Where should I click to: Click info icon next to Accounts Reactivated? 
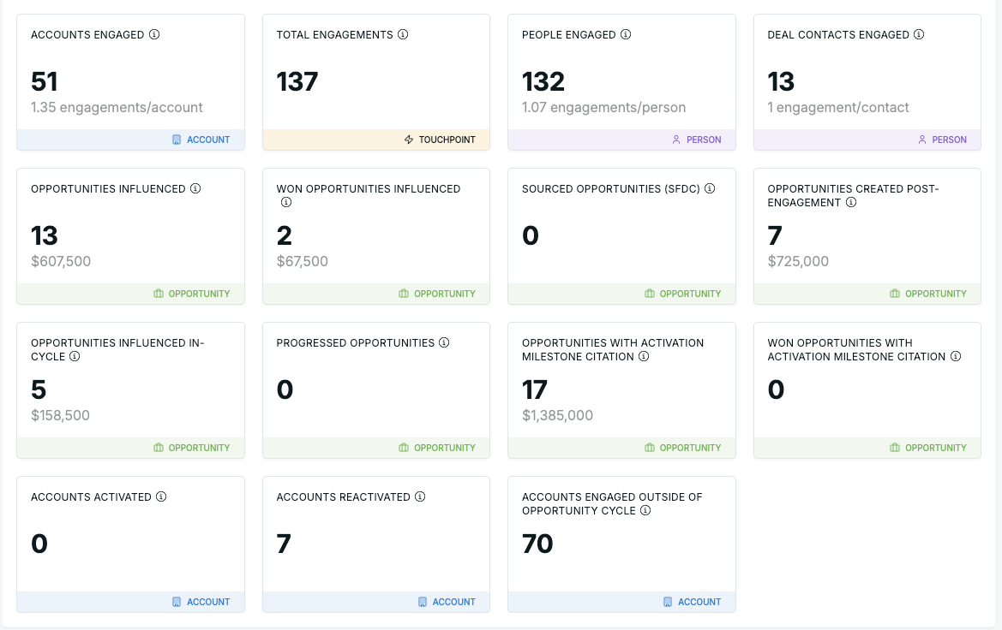[x=420, y=496]
